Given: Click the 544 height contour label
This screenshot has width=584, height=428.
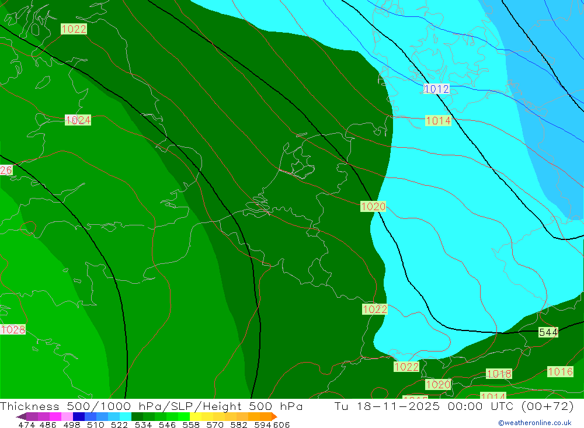Looking at the screenshot, I should 548,332.
